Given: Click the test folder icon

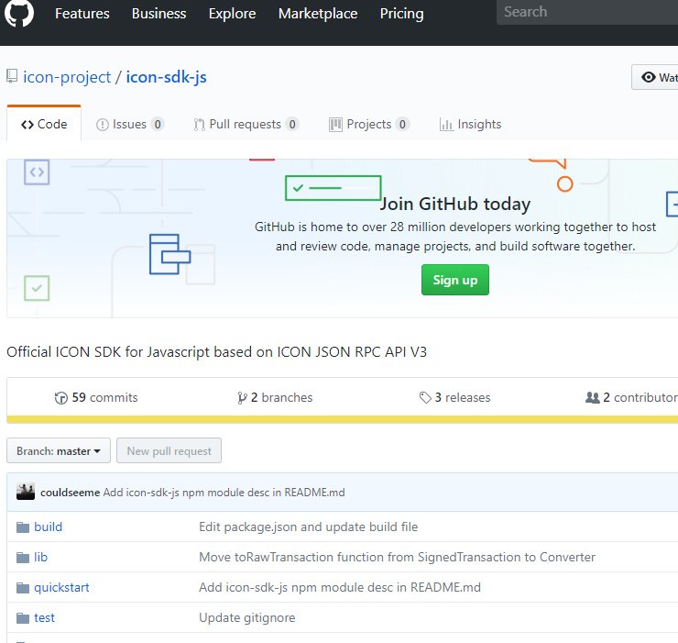Looking at the screenshot, I should pyautogui.click(x=23, y=618).
